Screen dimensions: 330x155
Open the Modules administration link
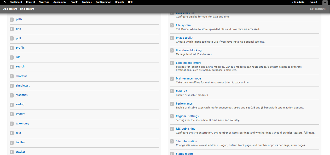click(181, 91)
